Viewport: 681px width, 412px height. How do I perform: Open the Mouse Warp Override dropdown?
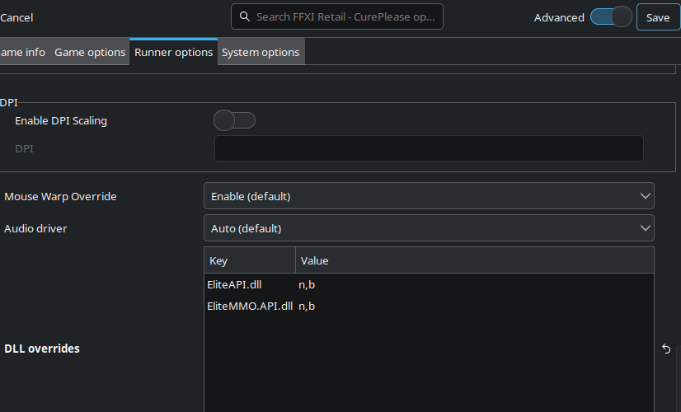[429, 196]
